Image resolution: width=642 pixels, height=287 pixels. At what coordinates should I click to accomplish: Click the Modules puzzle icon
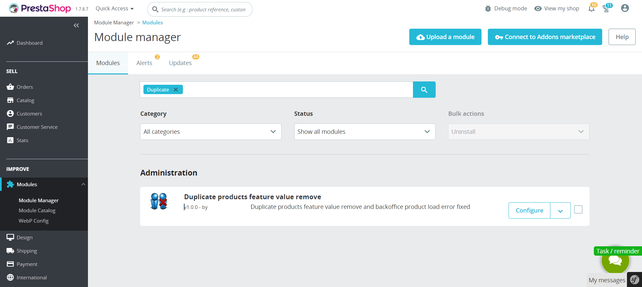(x=10, y=184)
